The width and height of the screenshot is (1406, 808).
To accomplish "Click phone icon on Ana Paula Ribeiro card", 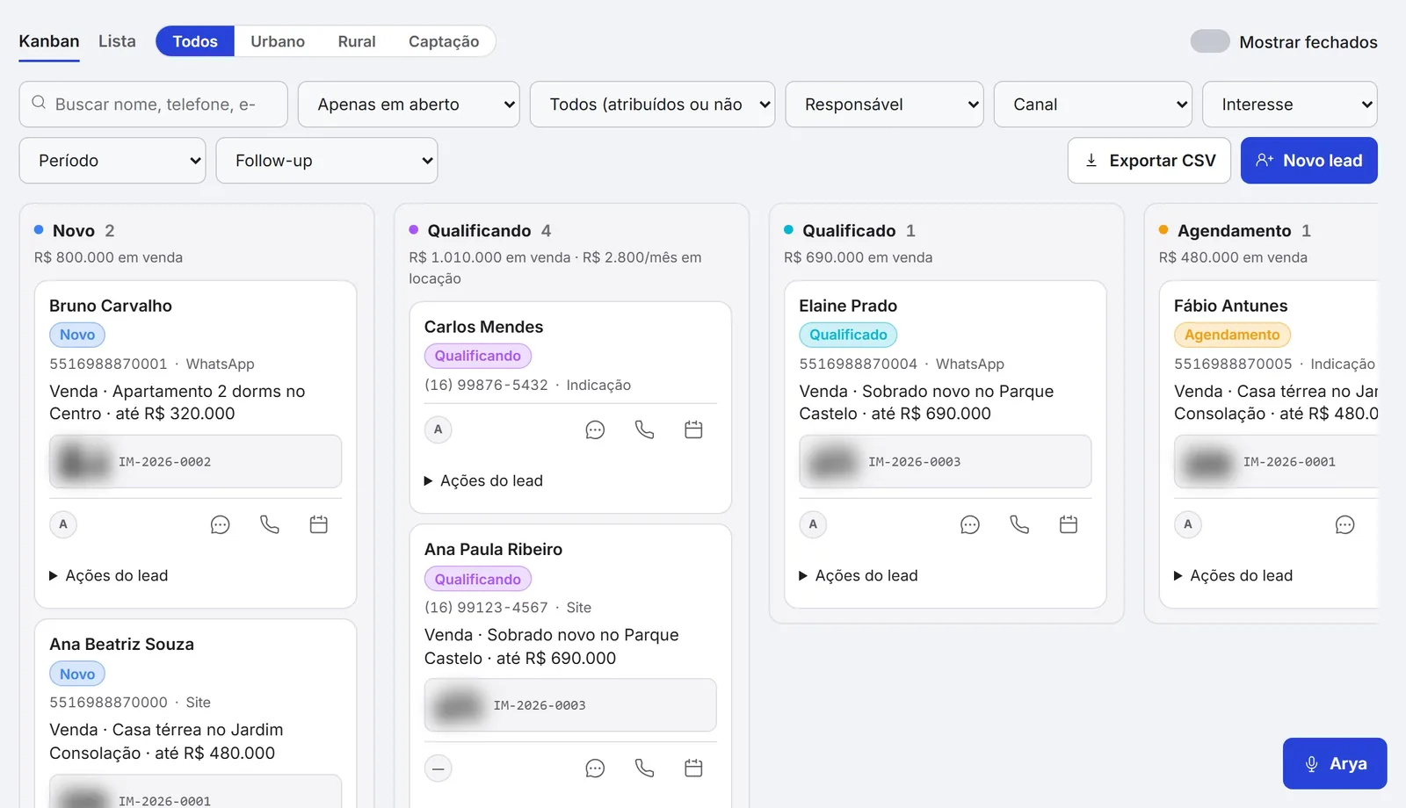I will (644, 768).
